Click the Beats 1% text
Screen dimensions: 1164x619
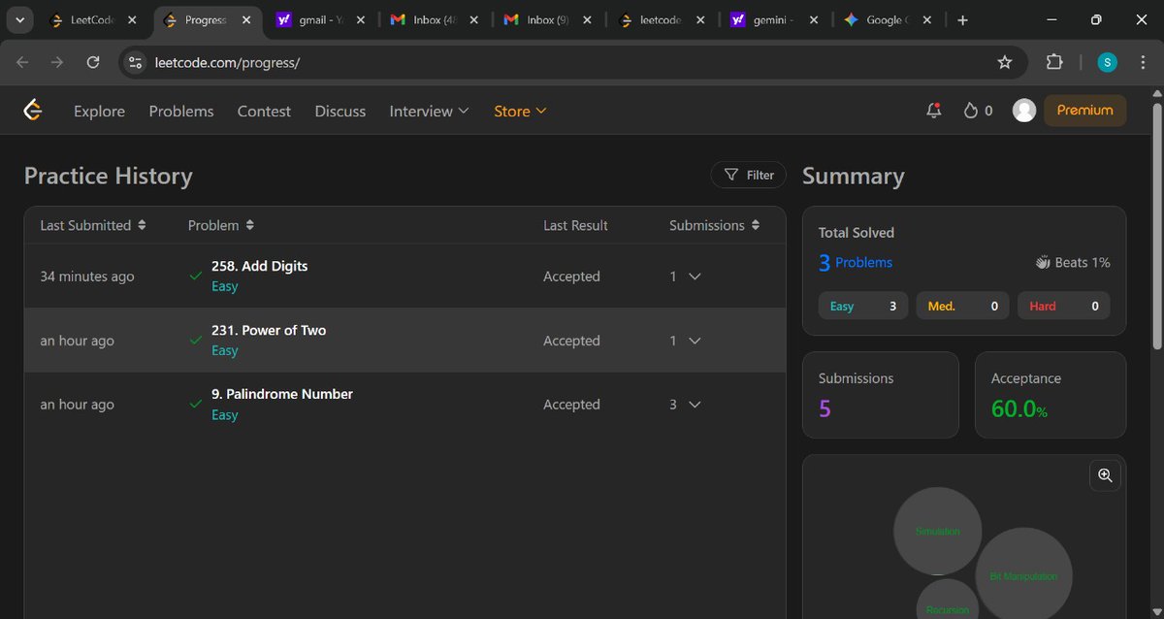[1073, 262]
